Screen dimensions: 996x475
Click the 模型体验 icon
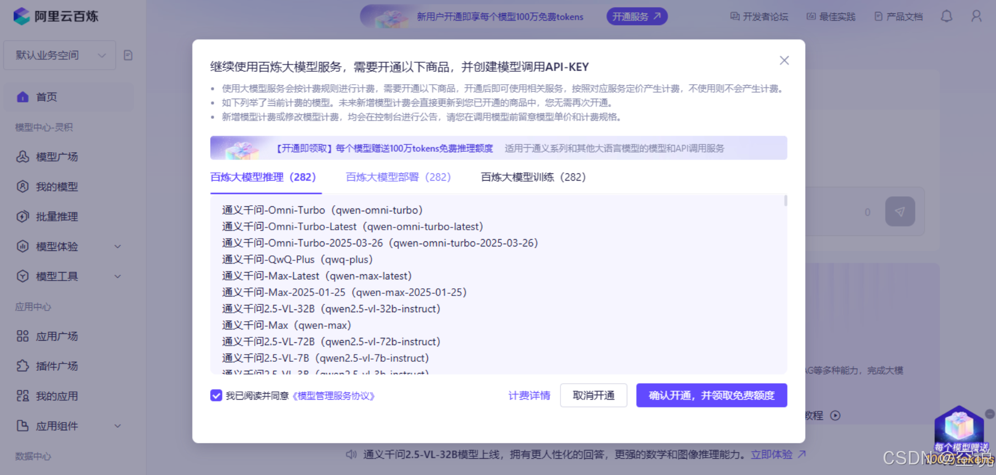coord(23,246)
